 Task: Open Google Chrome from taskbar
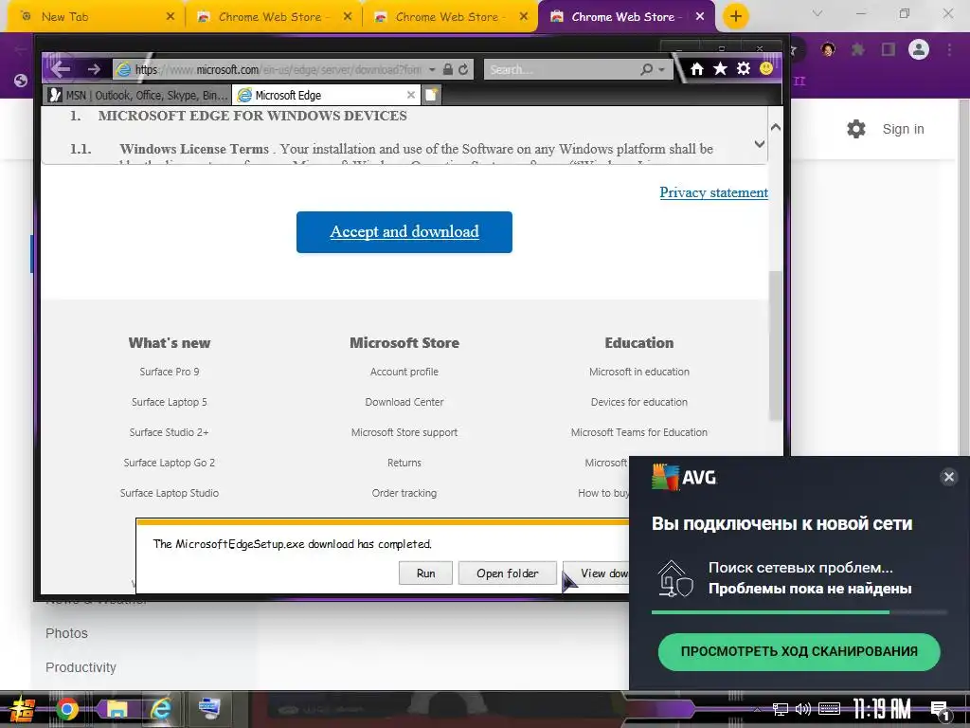67,709
